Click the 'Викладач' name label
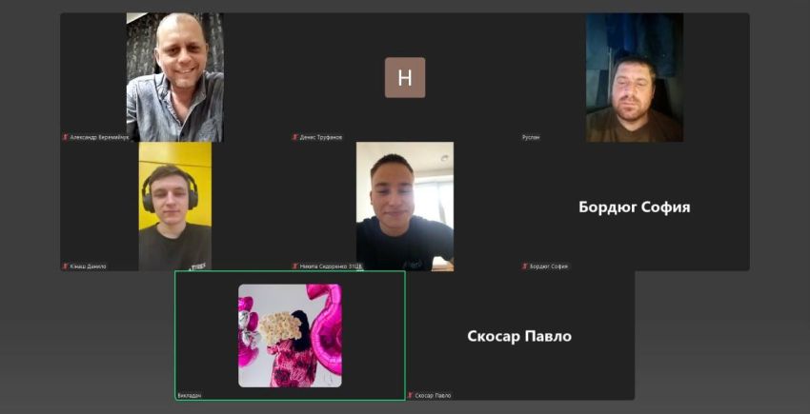 point(190,396)
